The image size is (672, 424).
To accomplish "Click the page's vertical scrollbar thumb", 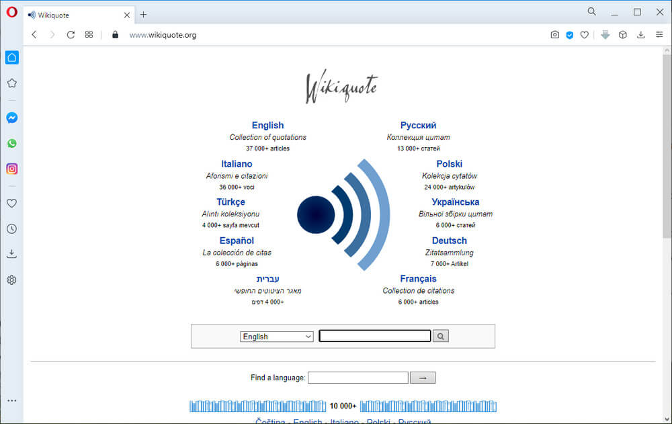I will tap(667, 146).
